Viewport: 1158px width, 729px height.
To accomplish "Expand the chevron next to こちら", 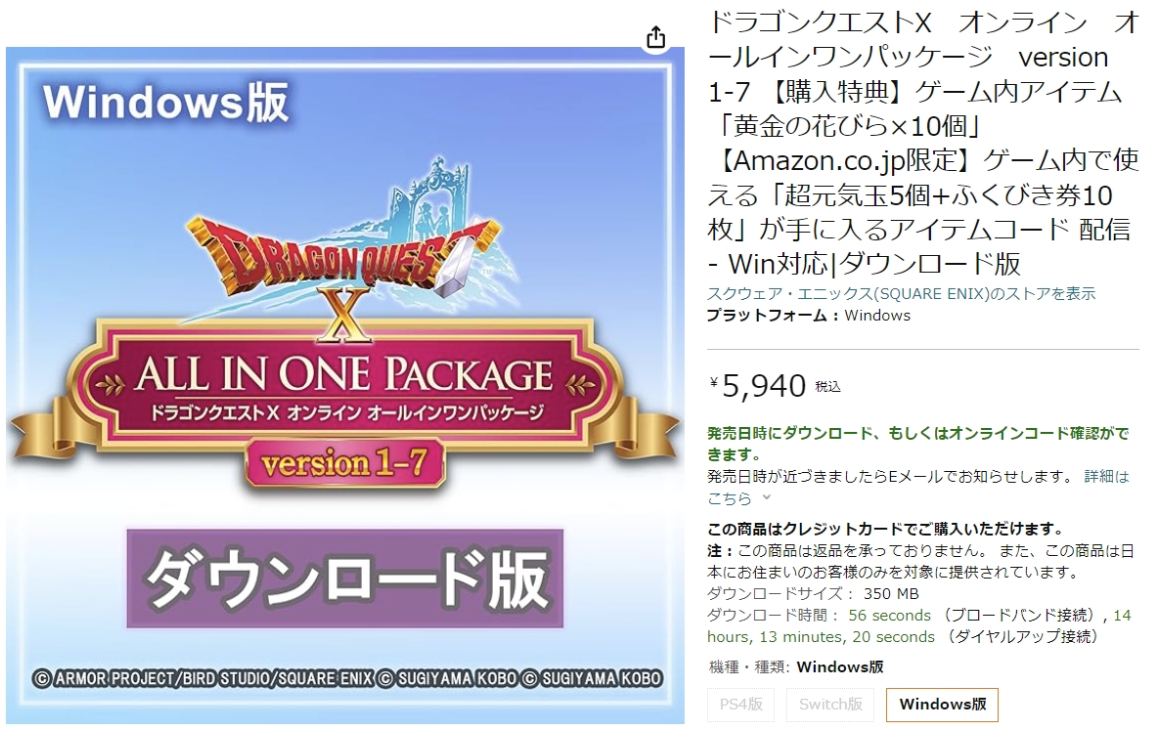I will [767, 497].
